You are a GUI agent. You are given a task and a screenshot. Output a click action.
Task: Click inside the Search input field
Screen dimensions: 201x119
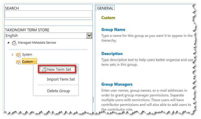click(48, 14)
